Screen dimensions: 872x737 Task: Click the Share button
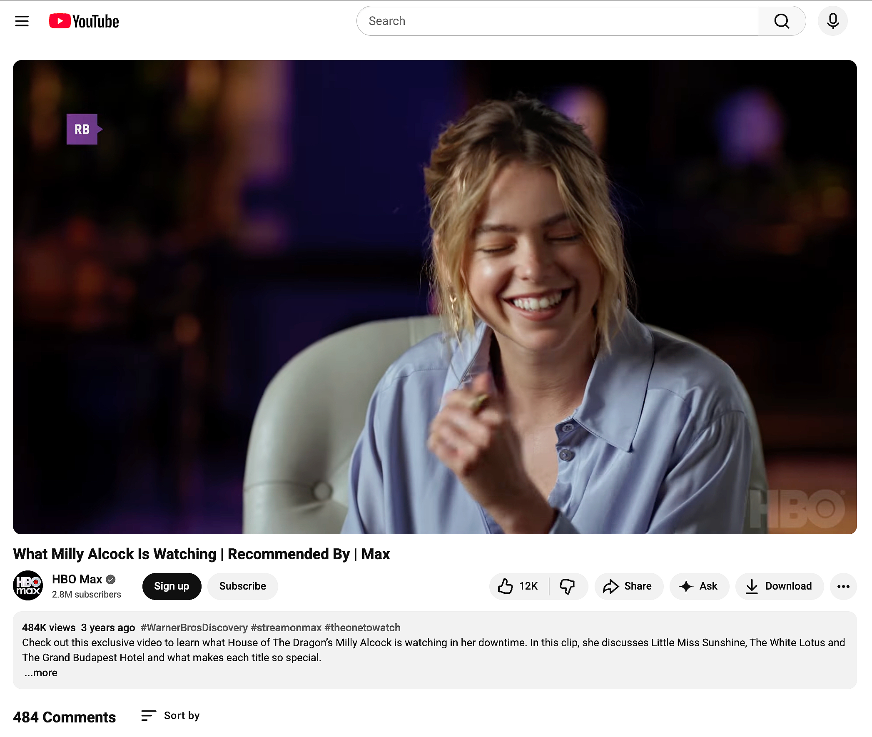point(628,586)
